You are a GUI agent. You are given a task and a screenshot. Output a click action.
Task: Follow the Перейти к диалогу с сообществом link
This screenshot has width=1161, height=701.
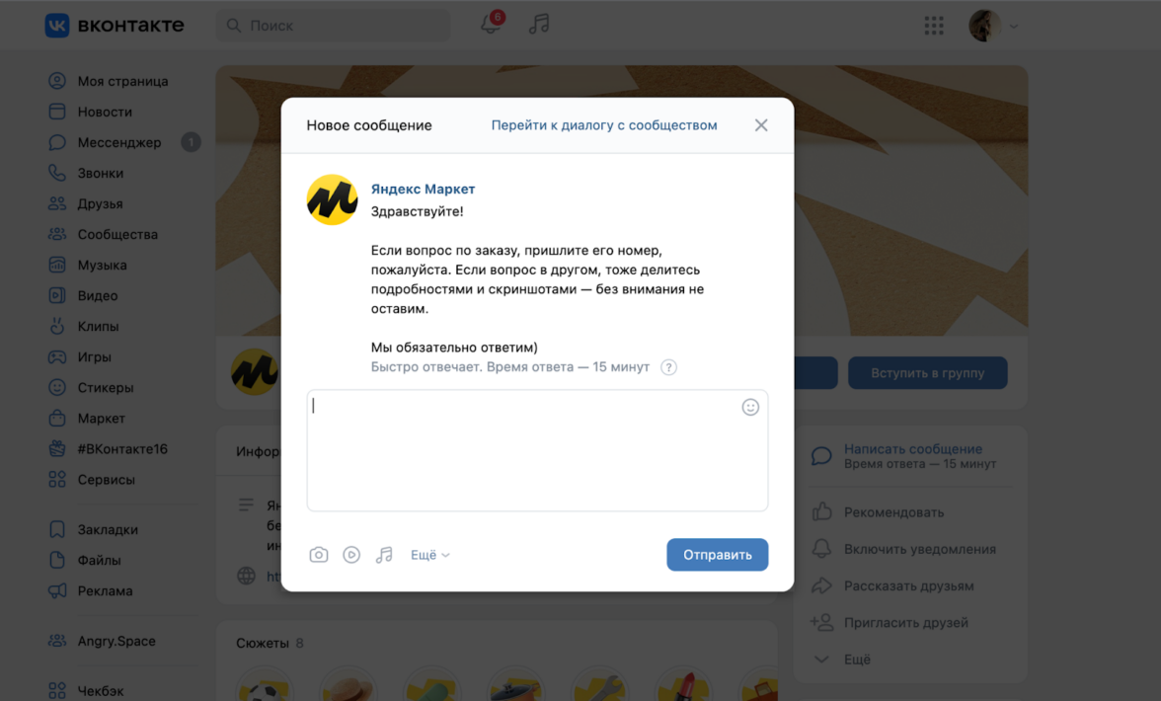[604, 125]
